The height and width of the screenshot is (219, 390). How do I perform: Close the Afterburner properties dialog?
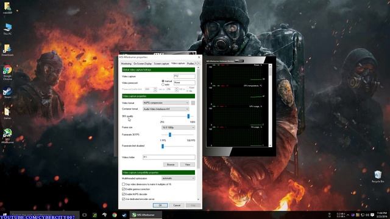coord(199,57)
